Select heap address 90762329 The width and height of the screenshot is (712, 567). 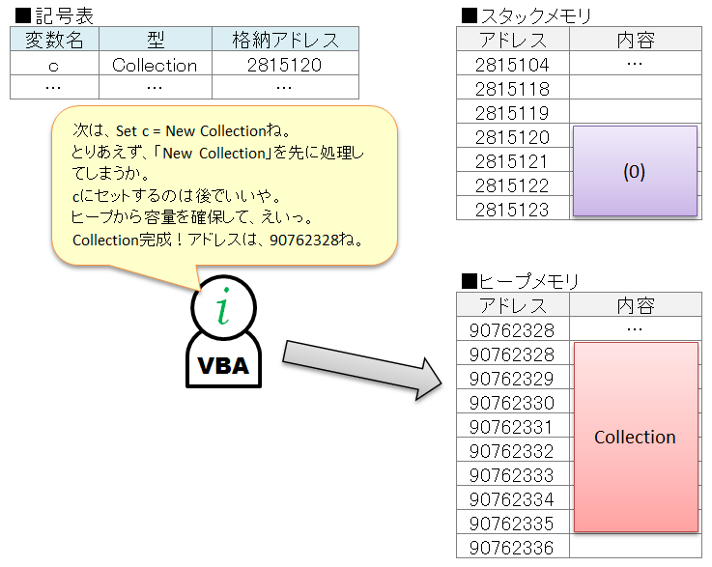(x=513, y=377)
